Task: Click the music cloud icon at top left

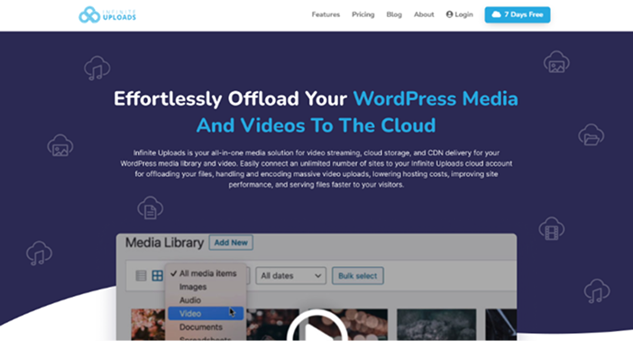Action: [96, 68]
